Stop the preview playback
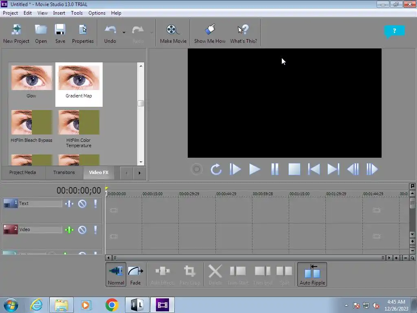Screen dimensions: 417x313 point(294,169)
